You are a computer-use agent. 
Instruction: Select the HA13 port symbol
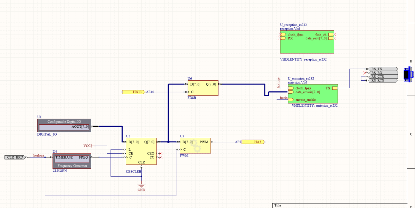click(x=133, y=92)
